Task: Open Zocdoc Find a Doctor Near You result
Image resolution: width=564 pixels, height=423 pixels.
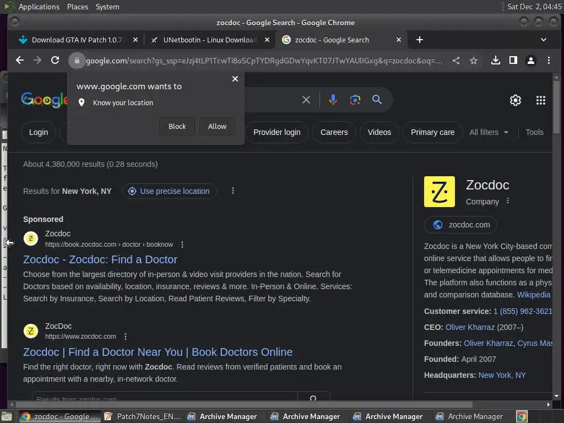Action: (x=158, y=352)
